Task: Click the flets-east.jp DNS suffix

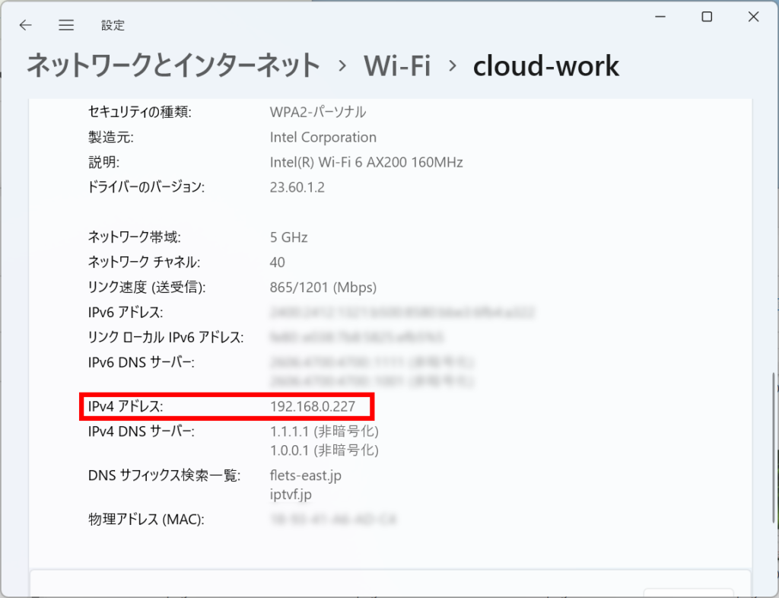Action: [305, 476]
